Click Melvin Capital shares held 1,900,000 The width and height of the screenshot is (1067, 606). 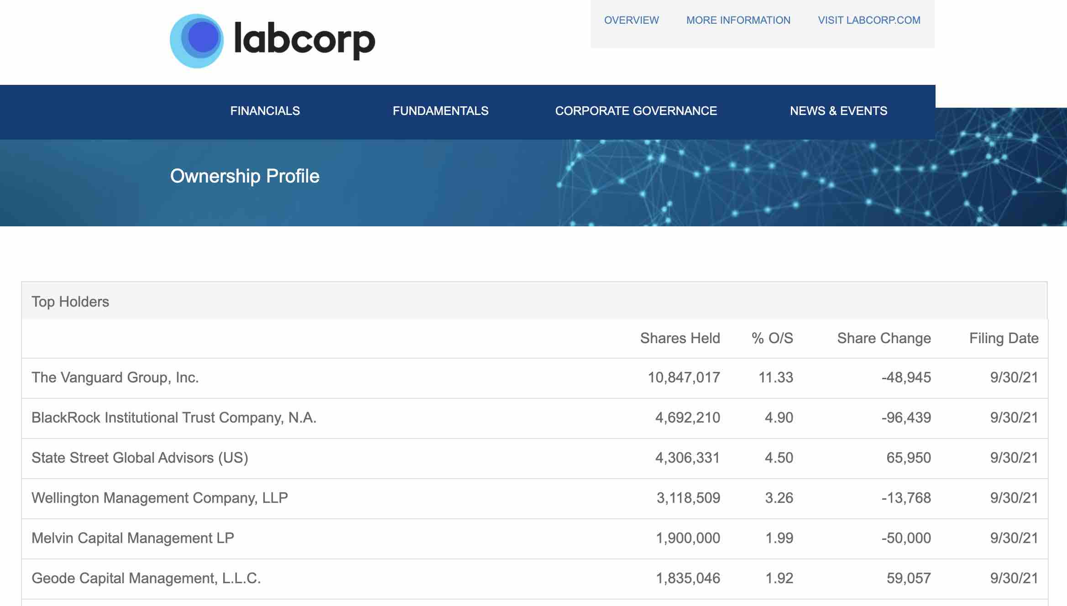pos(688,538)
